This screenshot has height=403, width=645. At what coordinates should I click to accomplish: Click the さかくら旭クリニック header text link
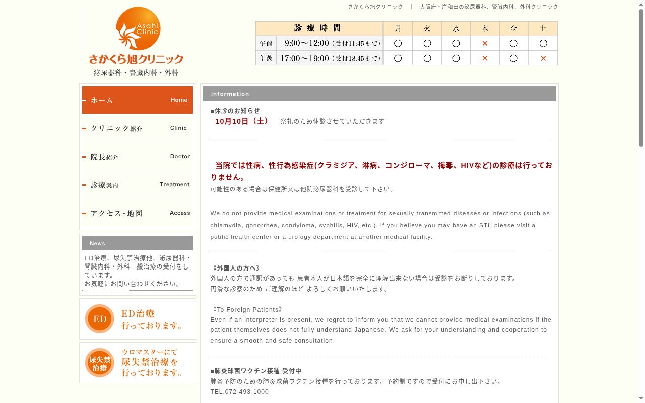(375, 7)
